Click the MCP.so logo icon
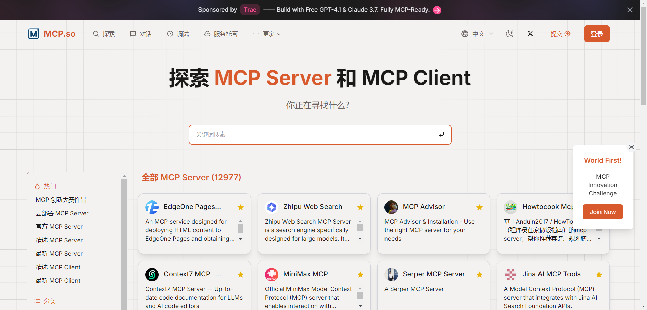Image resolution: width=647 pixels, height=310 pixels. [34, 34]
